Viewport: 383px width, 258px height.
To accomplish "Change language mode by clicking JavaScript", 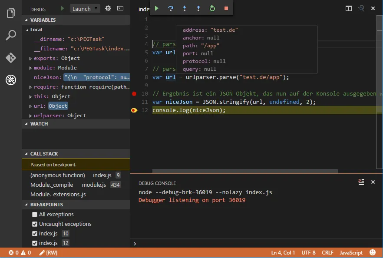I will pos(350,252).
